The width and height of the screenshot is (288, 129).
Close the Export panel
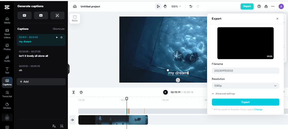tap(277, 19)
